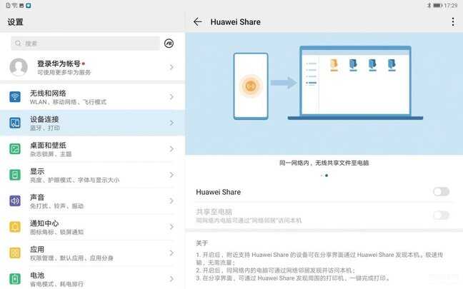Open the 应用 settings entry
Viewport: 463px width, 289px height.
[92, 253]
